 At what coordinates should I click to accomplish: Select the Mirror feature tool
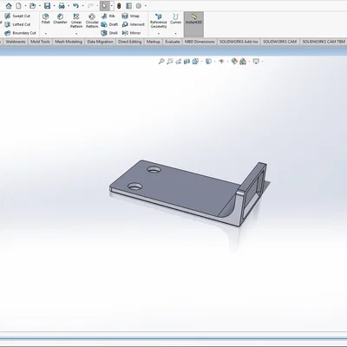[131, 33]
